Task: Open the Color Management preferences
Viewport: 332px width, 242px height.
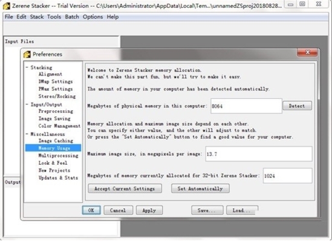Action: click(59, 126)
